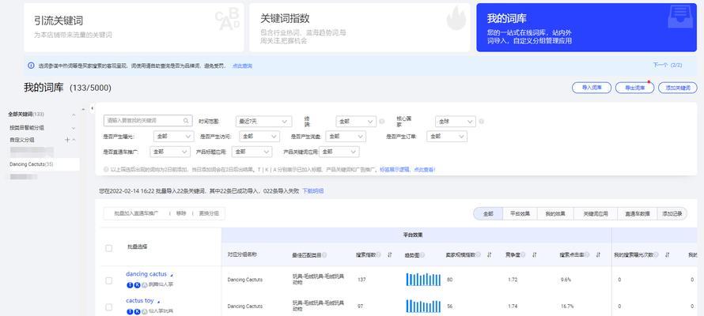Click the help icon next to 核心国家 dropdown
The height and width of the screenshot is (316, 704).
click(481, 122)
